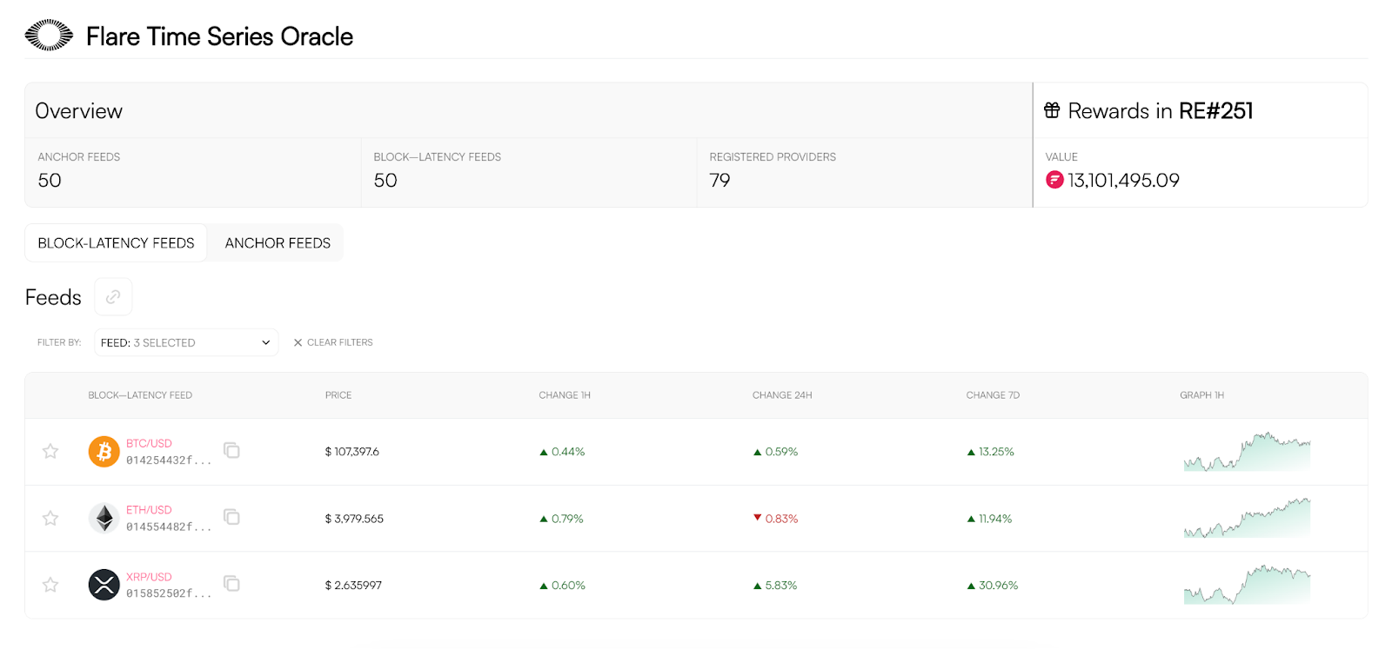Screen dimensions: 1392x649
Task: Click the ETH 1H change 0.79%
Action: pos(561,519)
